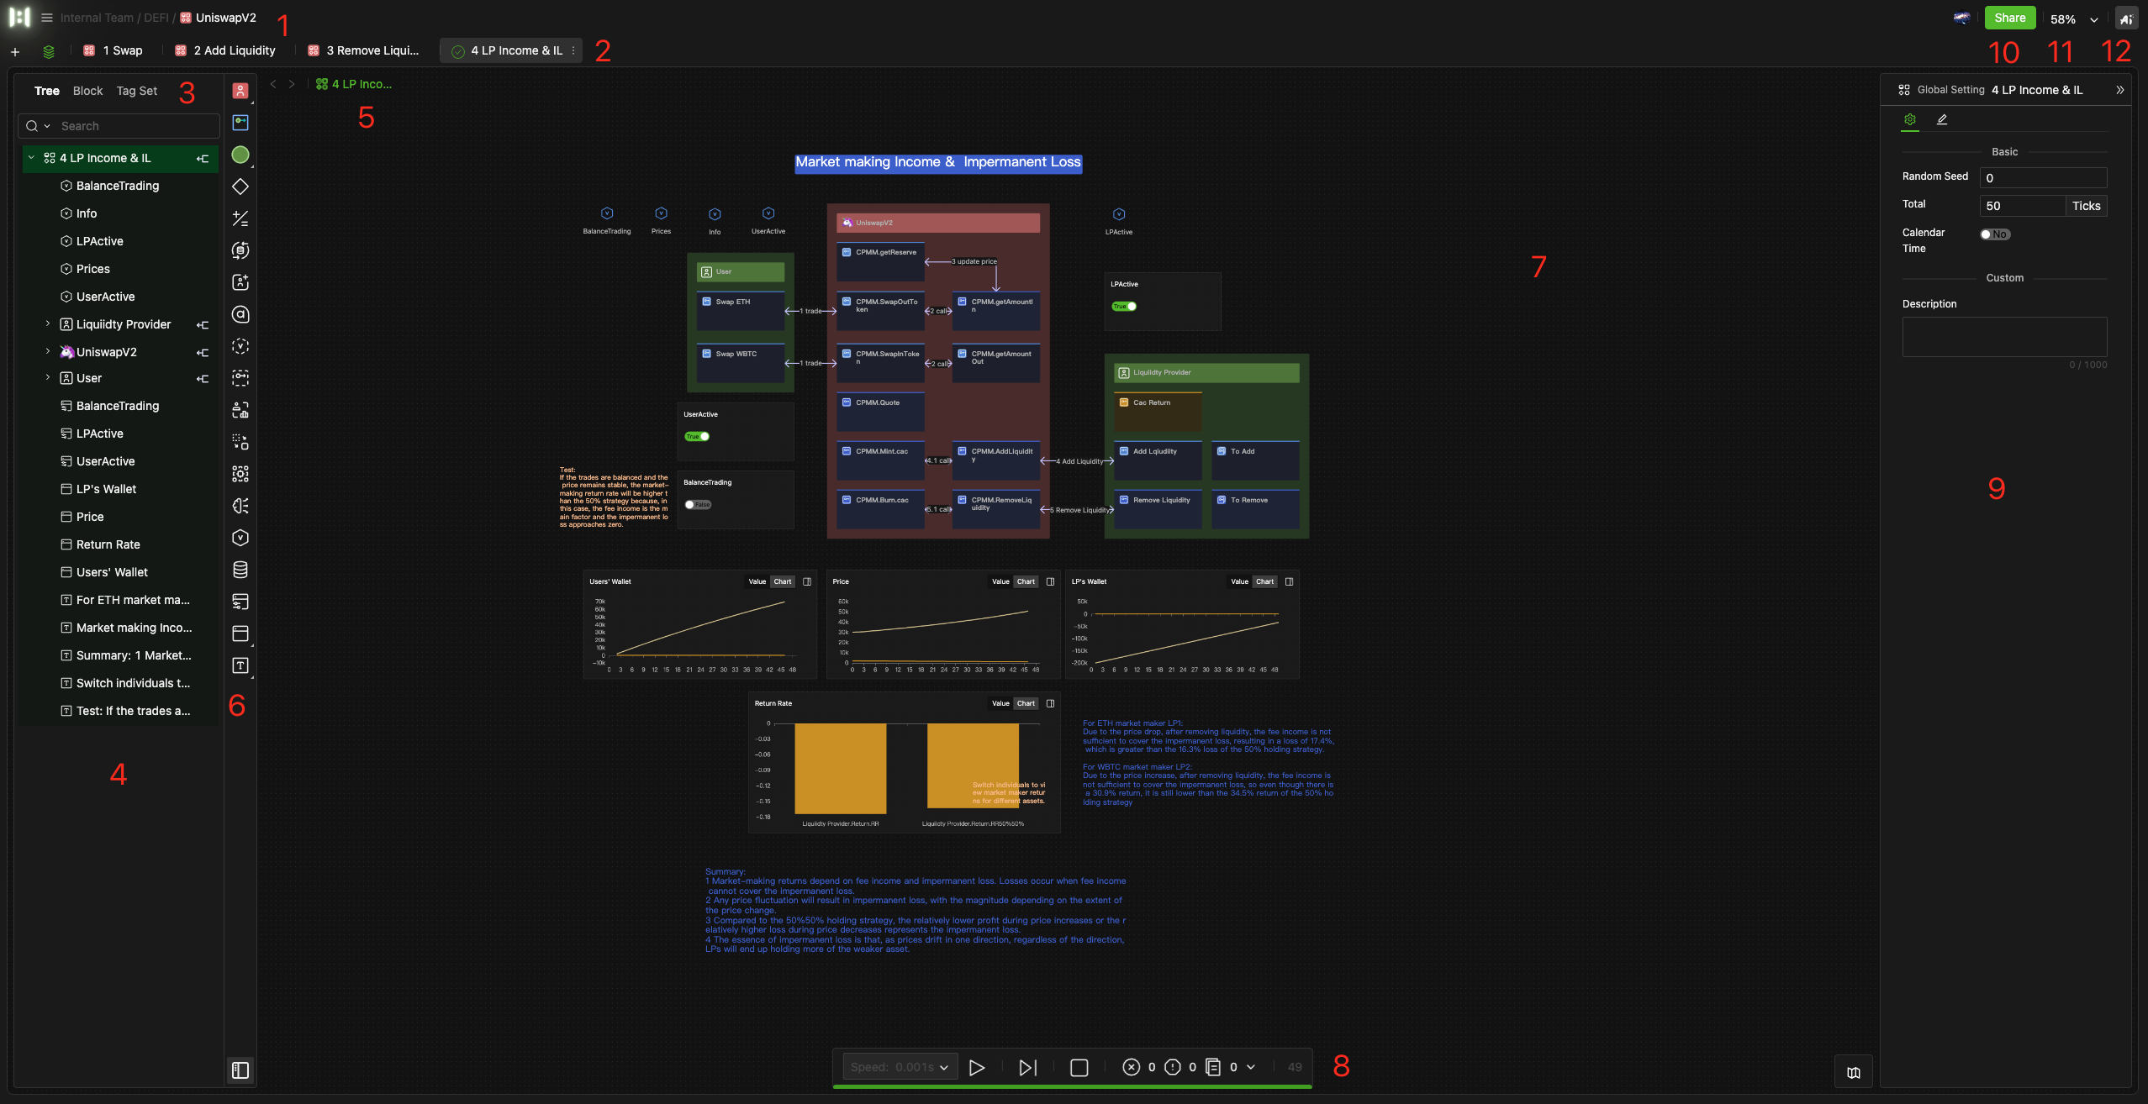Click the green Share button

point(2009,18)
